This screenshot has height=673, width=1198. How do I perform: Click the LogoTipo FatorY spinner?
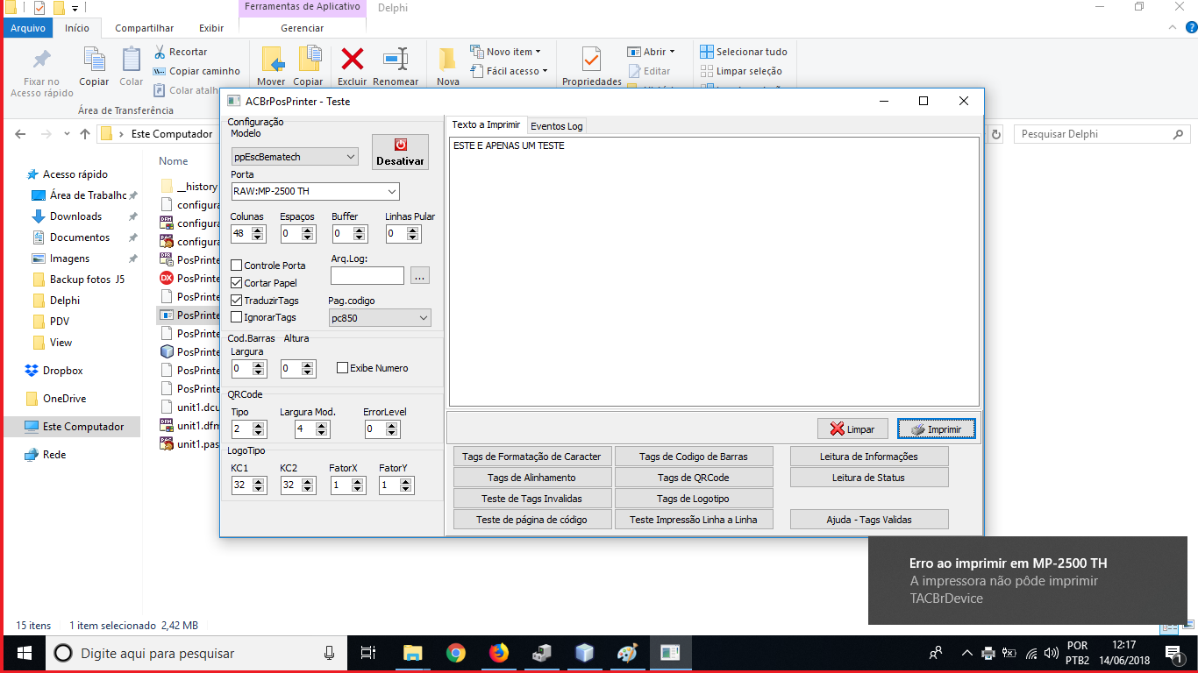(x=396, y=485)
